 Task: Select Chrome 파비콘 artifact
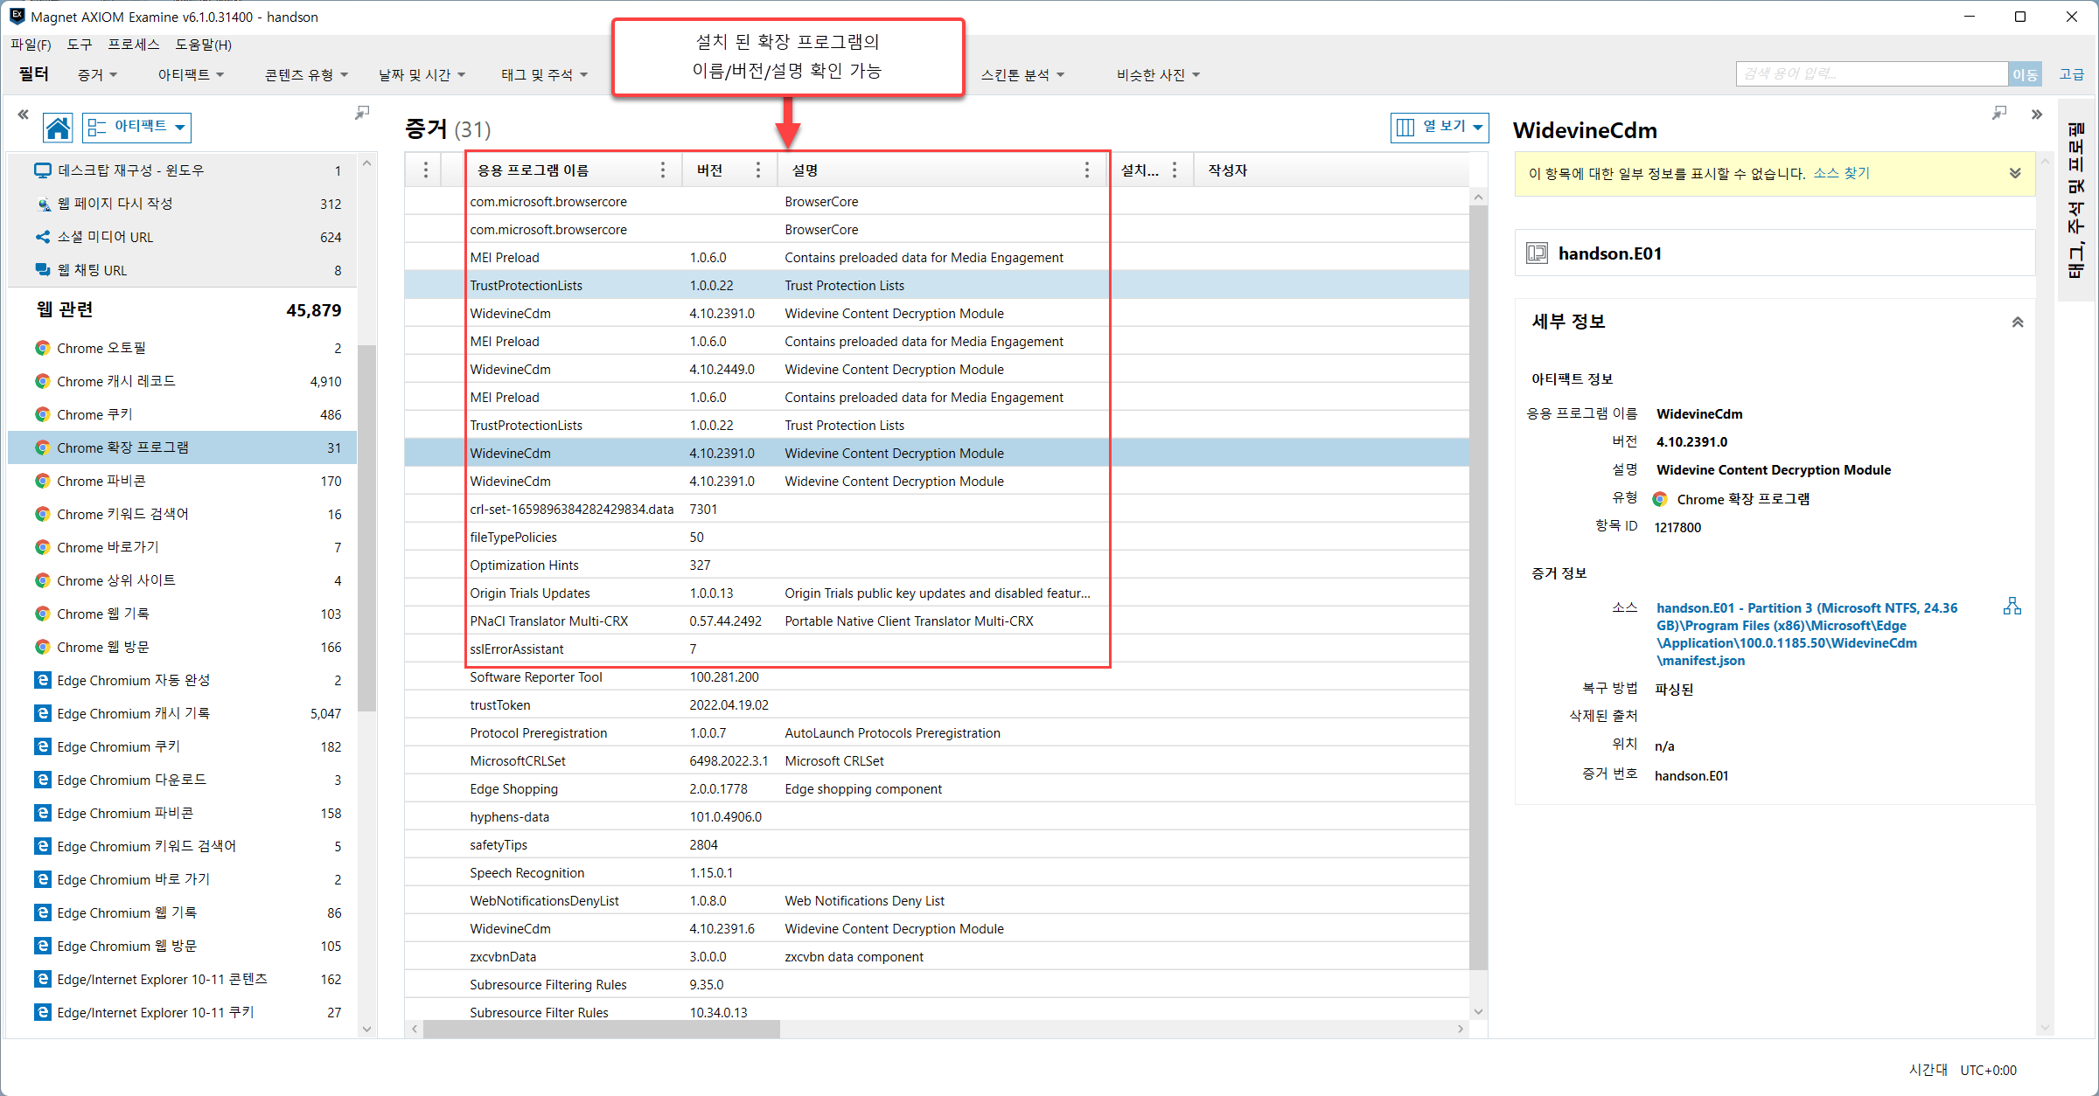coord(182,481)
